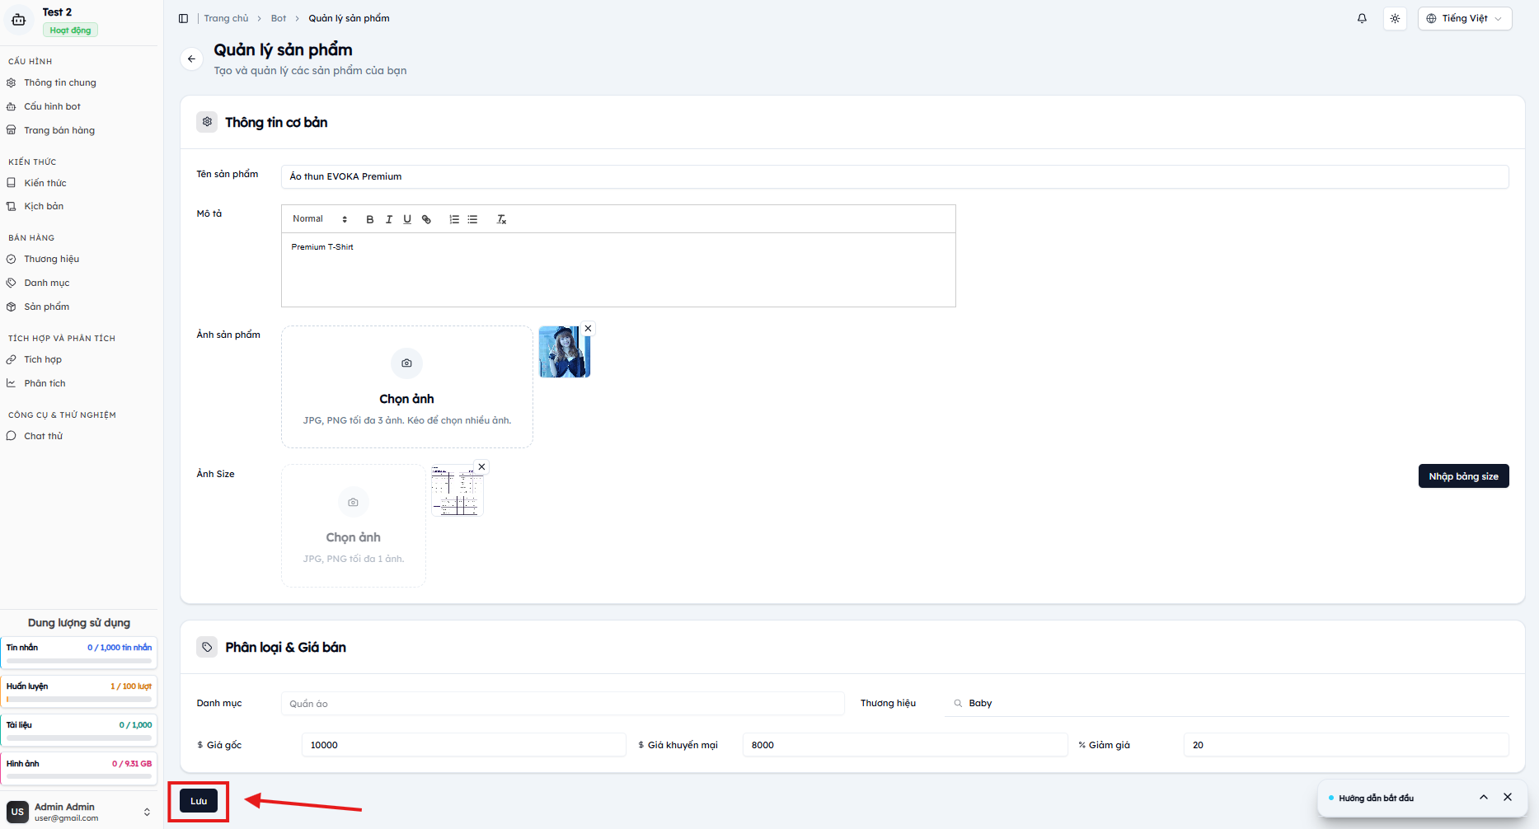Click the Tài liệu usage card

[x=79, y=728]
